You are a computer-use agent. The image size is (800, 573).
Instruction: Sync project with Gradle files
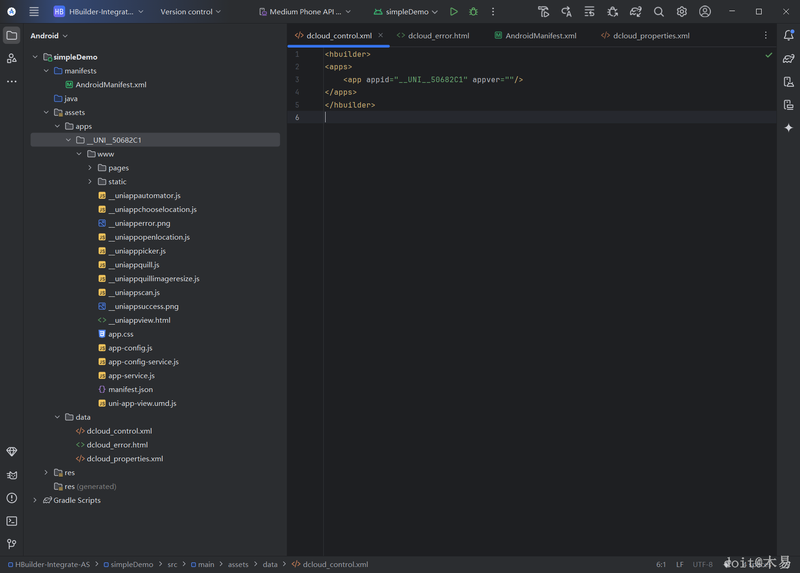pos(636,12)
